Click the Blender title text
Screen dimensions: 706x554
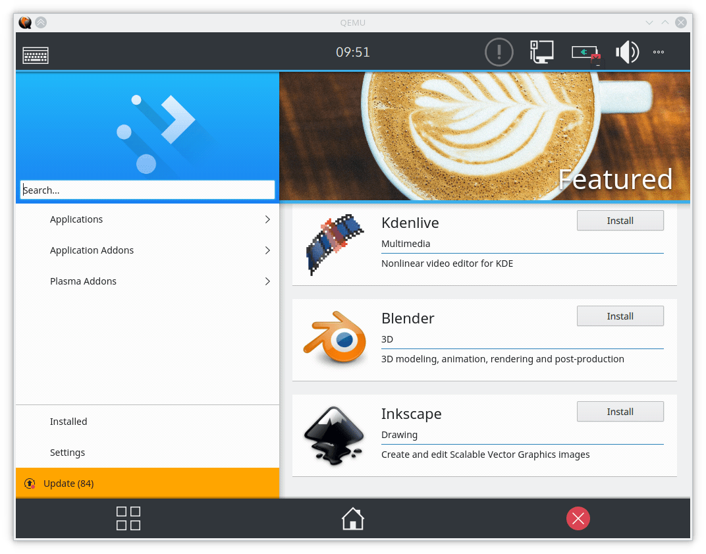point(408,318)
